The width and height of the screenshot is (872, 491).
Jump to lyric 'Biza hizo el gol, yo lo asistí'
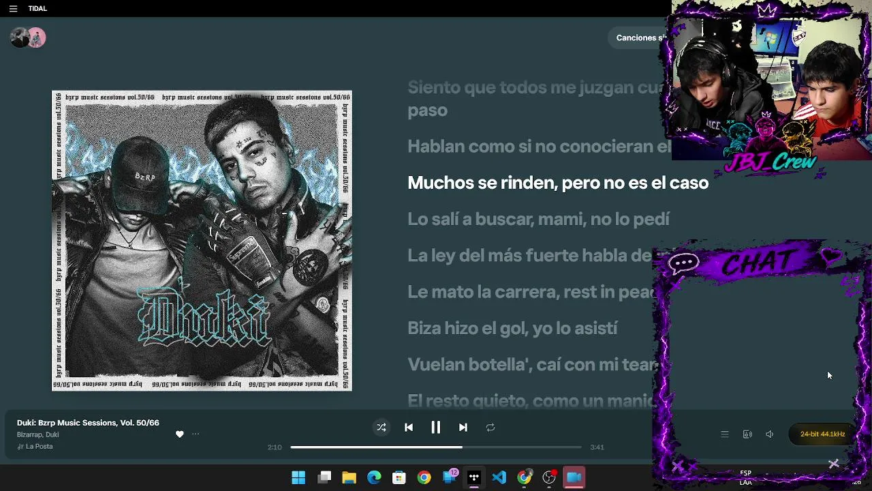pos(512,328)
